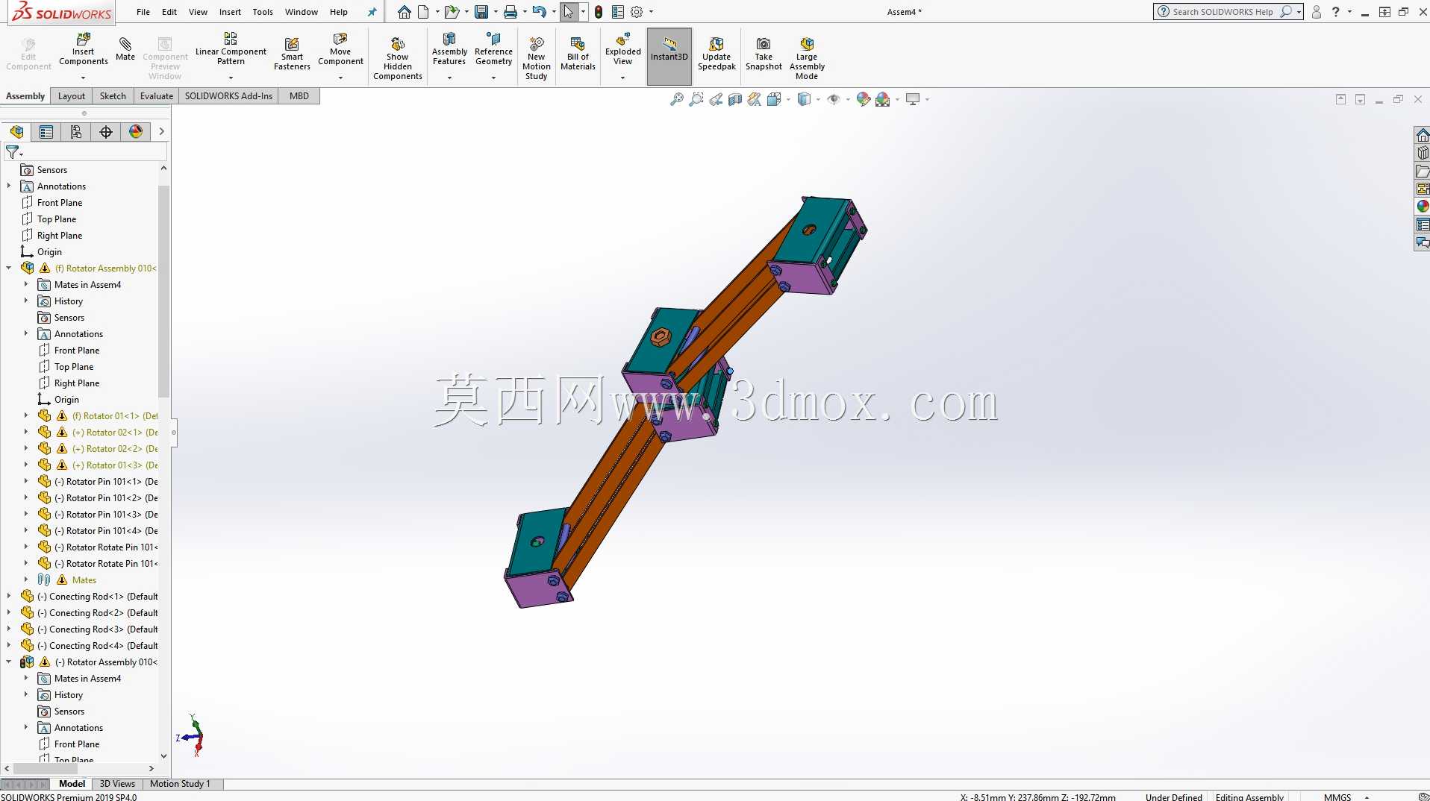Click the Insert Components tool
Viewport: 1430px width, 801px height.
click(x=83, y=49)
